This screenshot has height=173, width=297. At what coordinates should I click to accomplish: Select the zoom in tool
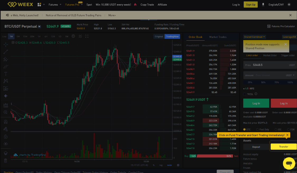(x=6, y=112)
